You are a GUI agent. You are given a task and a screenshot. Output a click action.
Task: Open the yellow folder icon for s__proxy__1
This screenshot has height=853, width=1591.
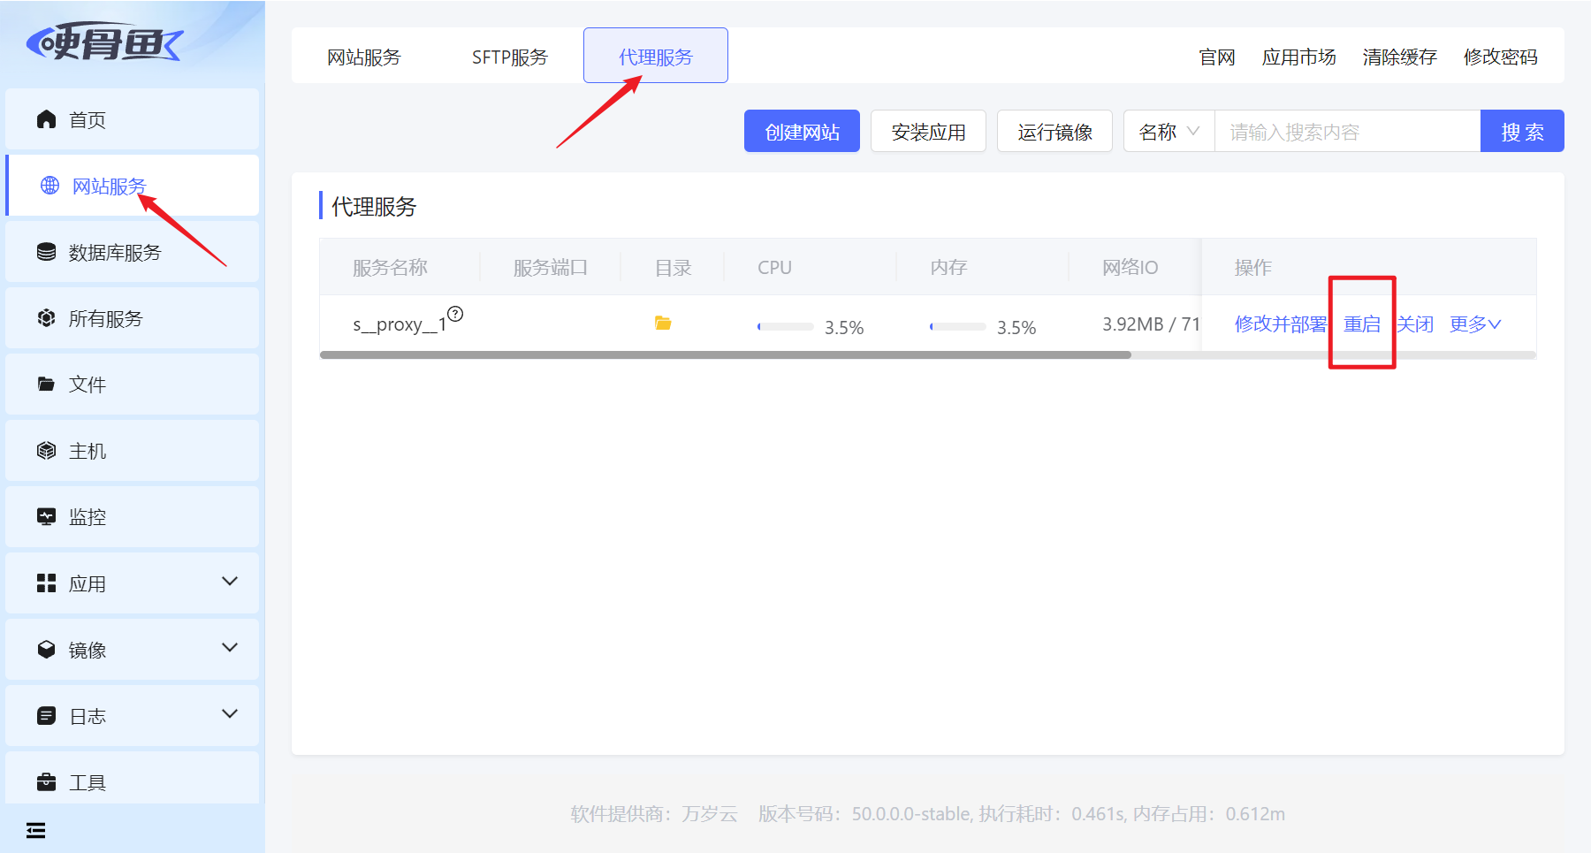tap(663, 324)
